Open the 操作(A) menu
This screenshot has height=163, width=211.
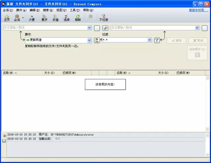pos(21,10)
